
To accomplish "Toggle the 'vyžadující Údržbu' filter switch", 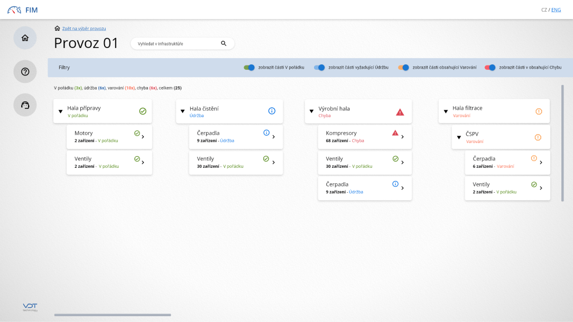I will [319, 68].
